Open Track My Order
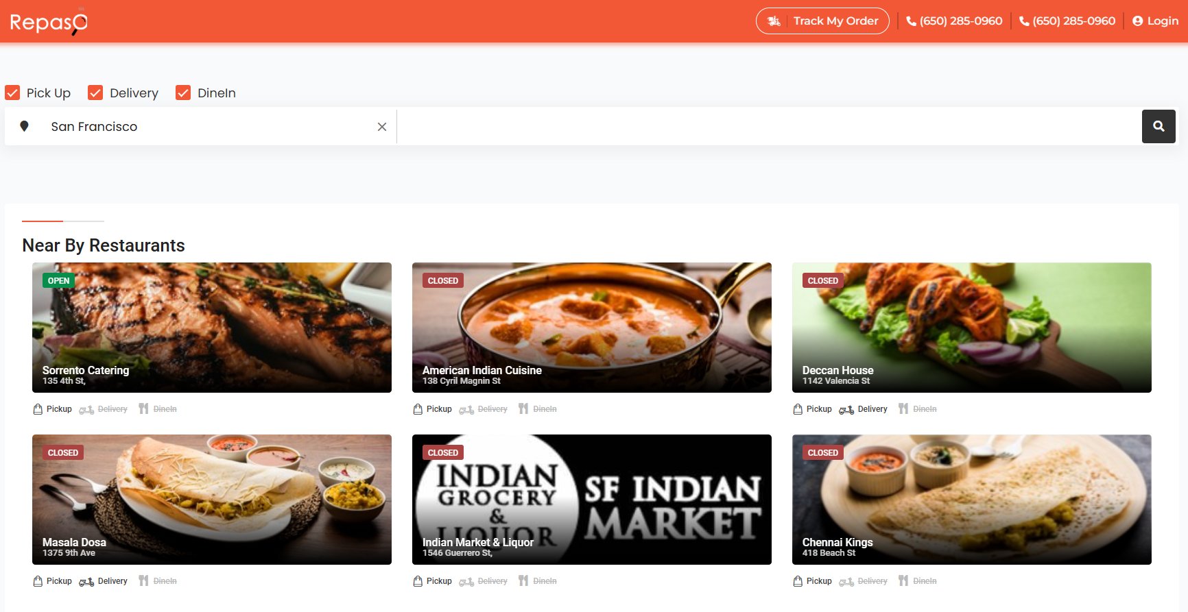This screenshot has height=612, width=1188. tap(822, 21)
